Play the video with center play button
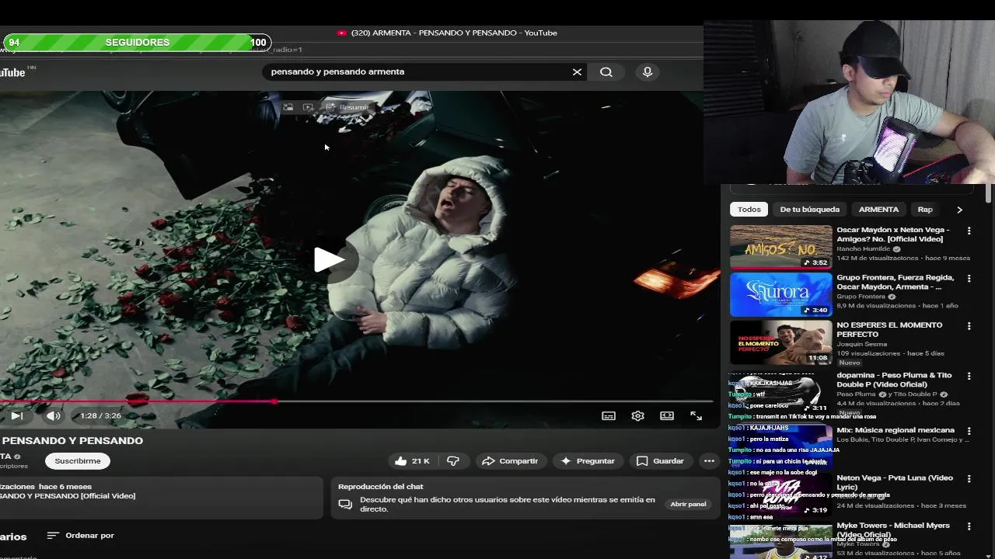The height and width of the screenshot is (559, 995). tap(330, 260)
